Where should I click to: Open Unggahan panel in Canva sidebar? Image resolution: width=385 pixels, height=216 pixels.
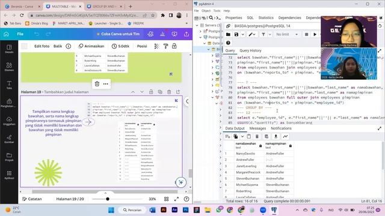[9, 121]
